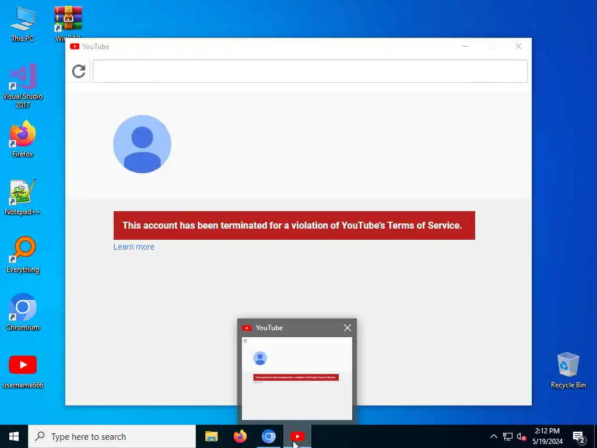Click the YouTube icon in the preview header
The image size is (597, 448).
click(247, 328)
